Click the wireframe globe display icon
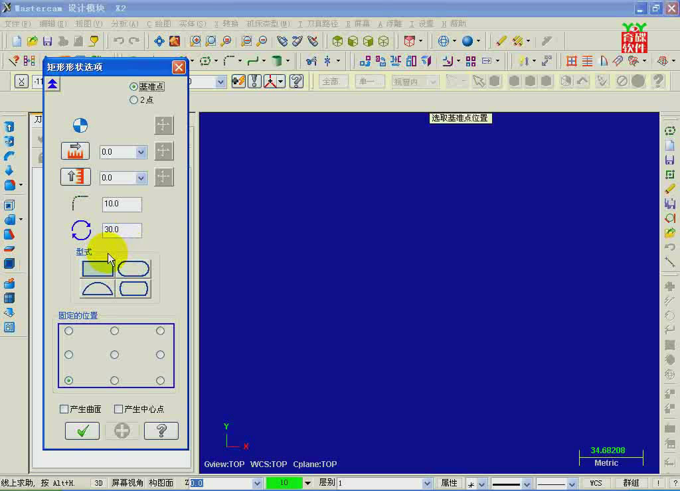The image size is (680, 491). [x=443, y=41]
